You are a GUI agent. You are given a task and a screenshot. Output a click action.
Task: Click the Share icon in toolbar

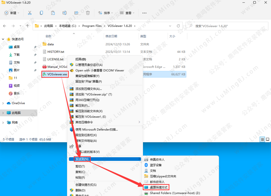76,13
